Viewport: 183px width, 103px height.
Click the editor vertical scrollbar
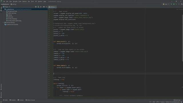(x=182, y=38)
